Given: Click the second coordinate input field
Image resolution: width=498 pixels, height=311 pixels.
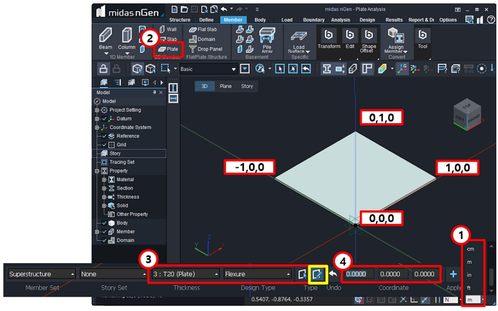Looking at the screenshot, I should pyautogui.click(x=392, y=274).
